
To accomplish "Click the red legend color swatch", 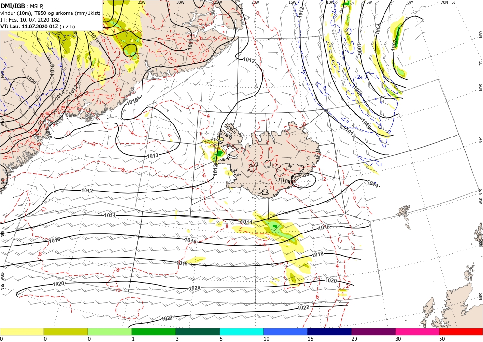I will 461,331.
